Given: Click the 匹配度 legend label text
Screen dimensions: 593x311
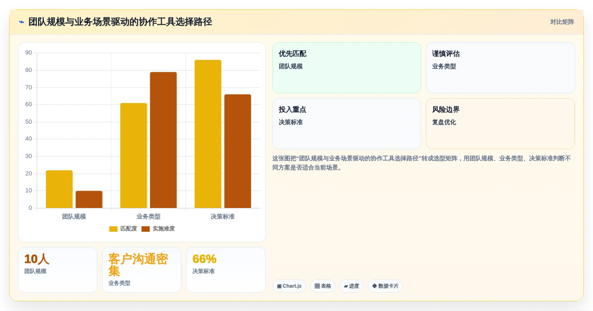Looking at the screenshot, I should (x=129, y=229).
